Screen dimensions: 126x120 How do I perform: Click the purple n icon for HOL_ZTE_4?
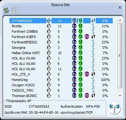click(x=87, y=74)
